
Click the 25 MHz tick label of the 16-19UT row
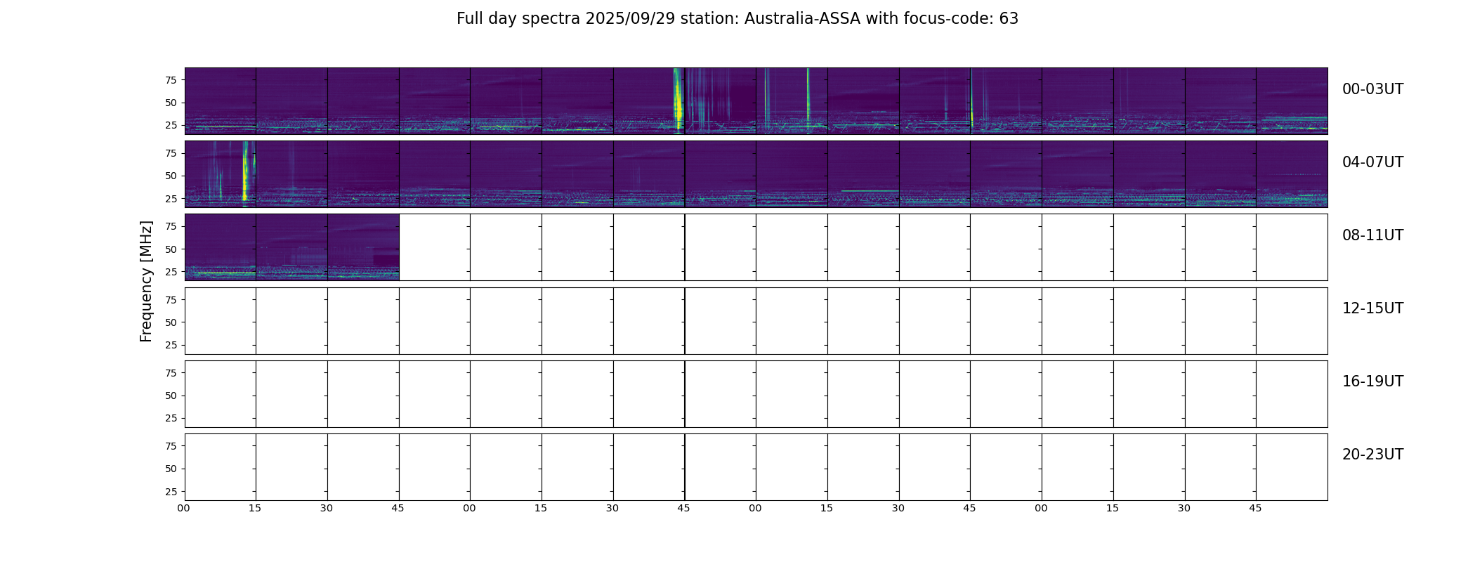[171, 419]
